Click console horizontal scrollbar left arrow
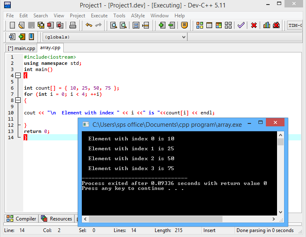The height and width of the screenshot is (237, 306). click(x=85, y=219)
